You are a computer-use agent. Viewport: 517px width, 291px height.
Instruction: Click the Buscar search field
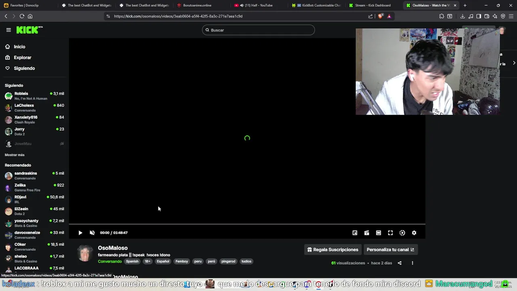258,30
